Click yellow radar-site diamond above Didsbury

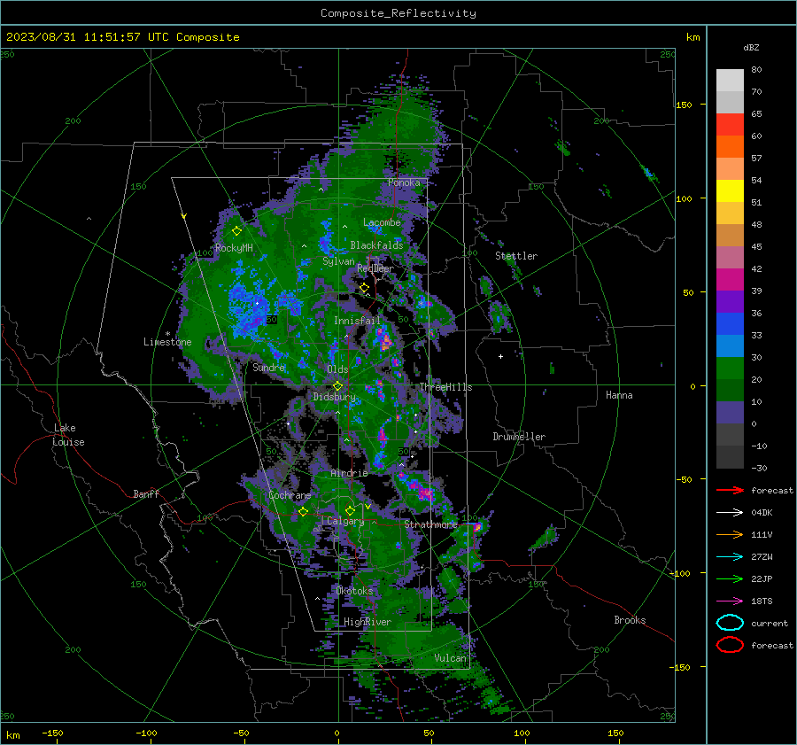pyautogui.click(x=337, y=386)
